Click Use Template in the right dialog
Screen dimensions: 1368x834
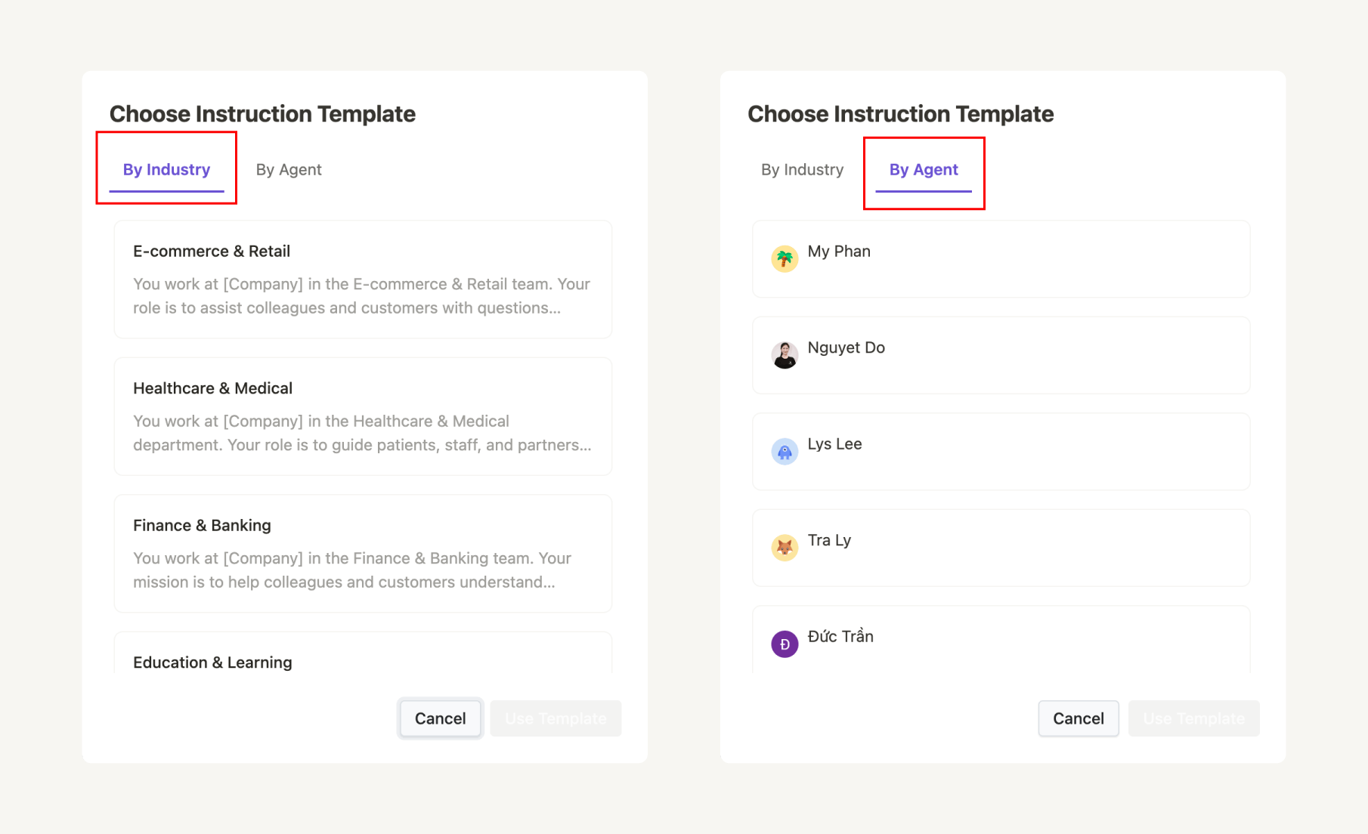1193,718
